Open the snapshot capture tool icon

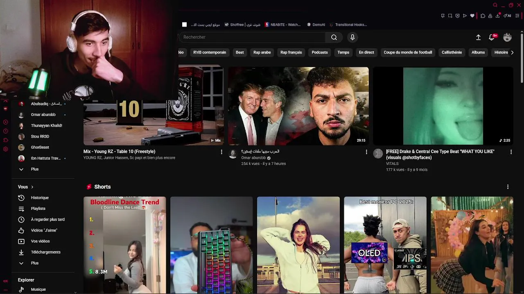point(450,16)
